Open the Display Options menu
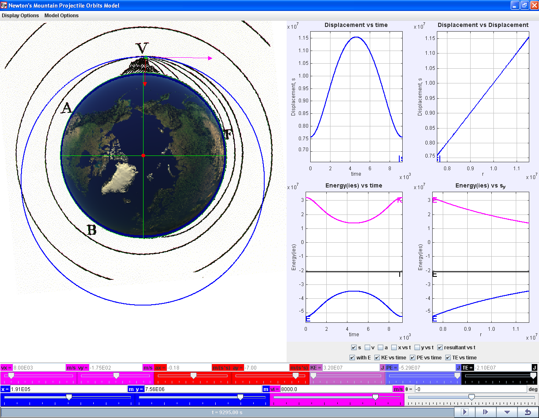 (x=20, y=15)
